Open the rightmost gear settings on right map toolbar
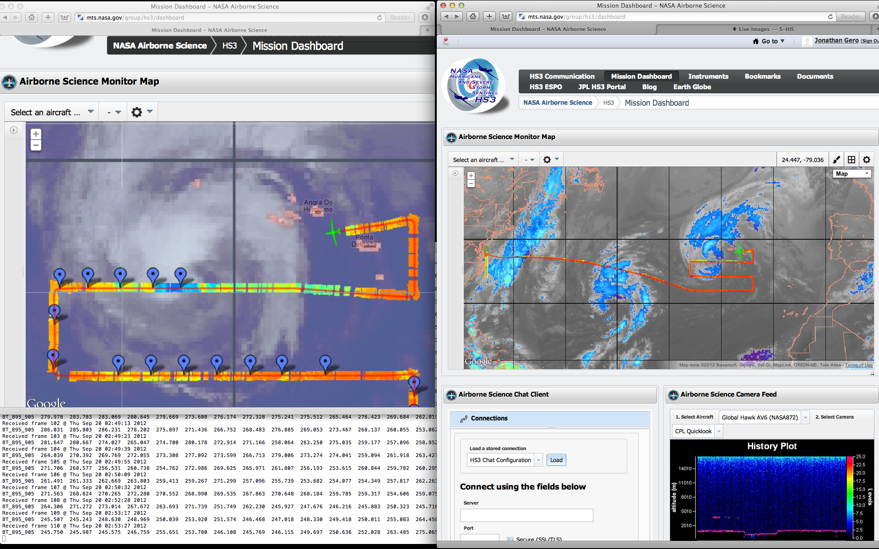Viewport: 879px width, 549px height. pyautogui.click(x=867, y=160)
